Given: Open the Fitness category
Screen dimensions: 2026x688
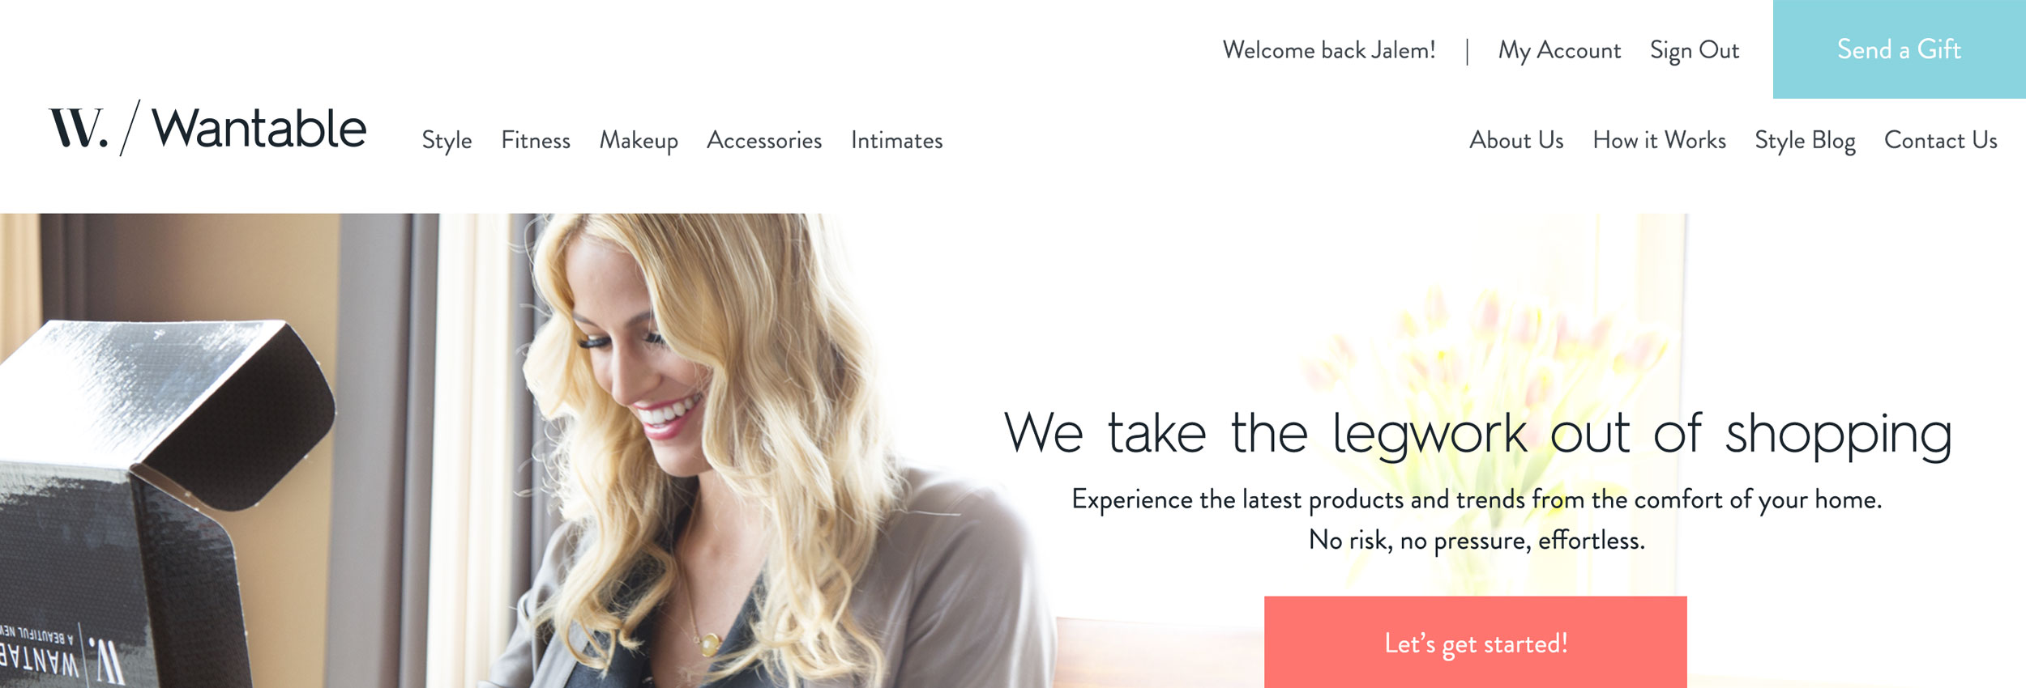Looking at the screenshot, I should (536, 140).
